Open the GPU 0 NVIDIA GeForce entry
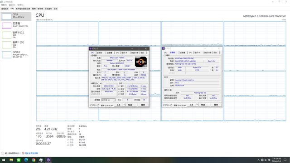Viewport: 290px width, 163px height. pos(16,54)
